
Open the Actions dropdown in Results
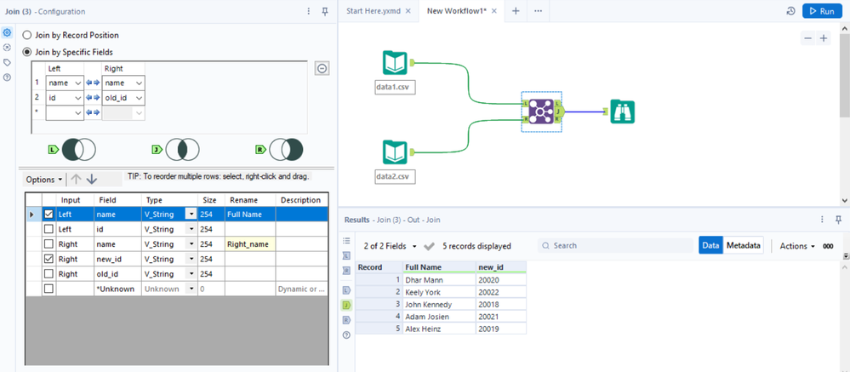coord(797,246)
